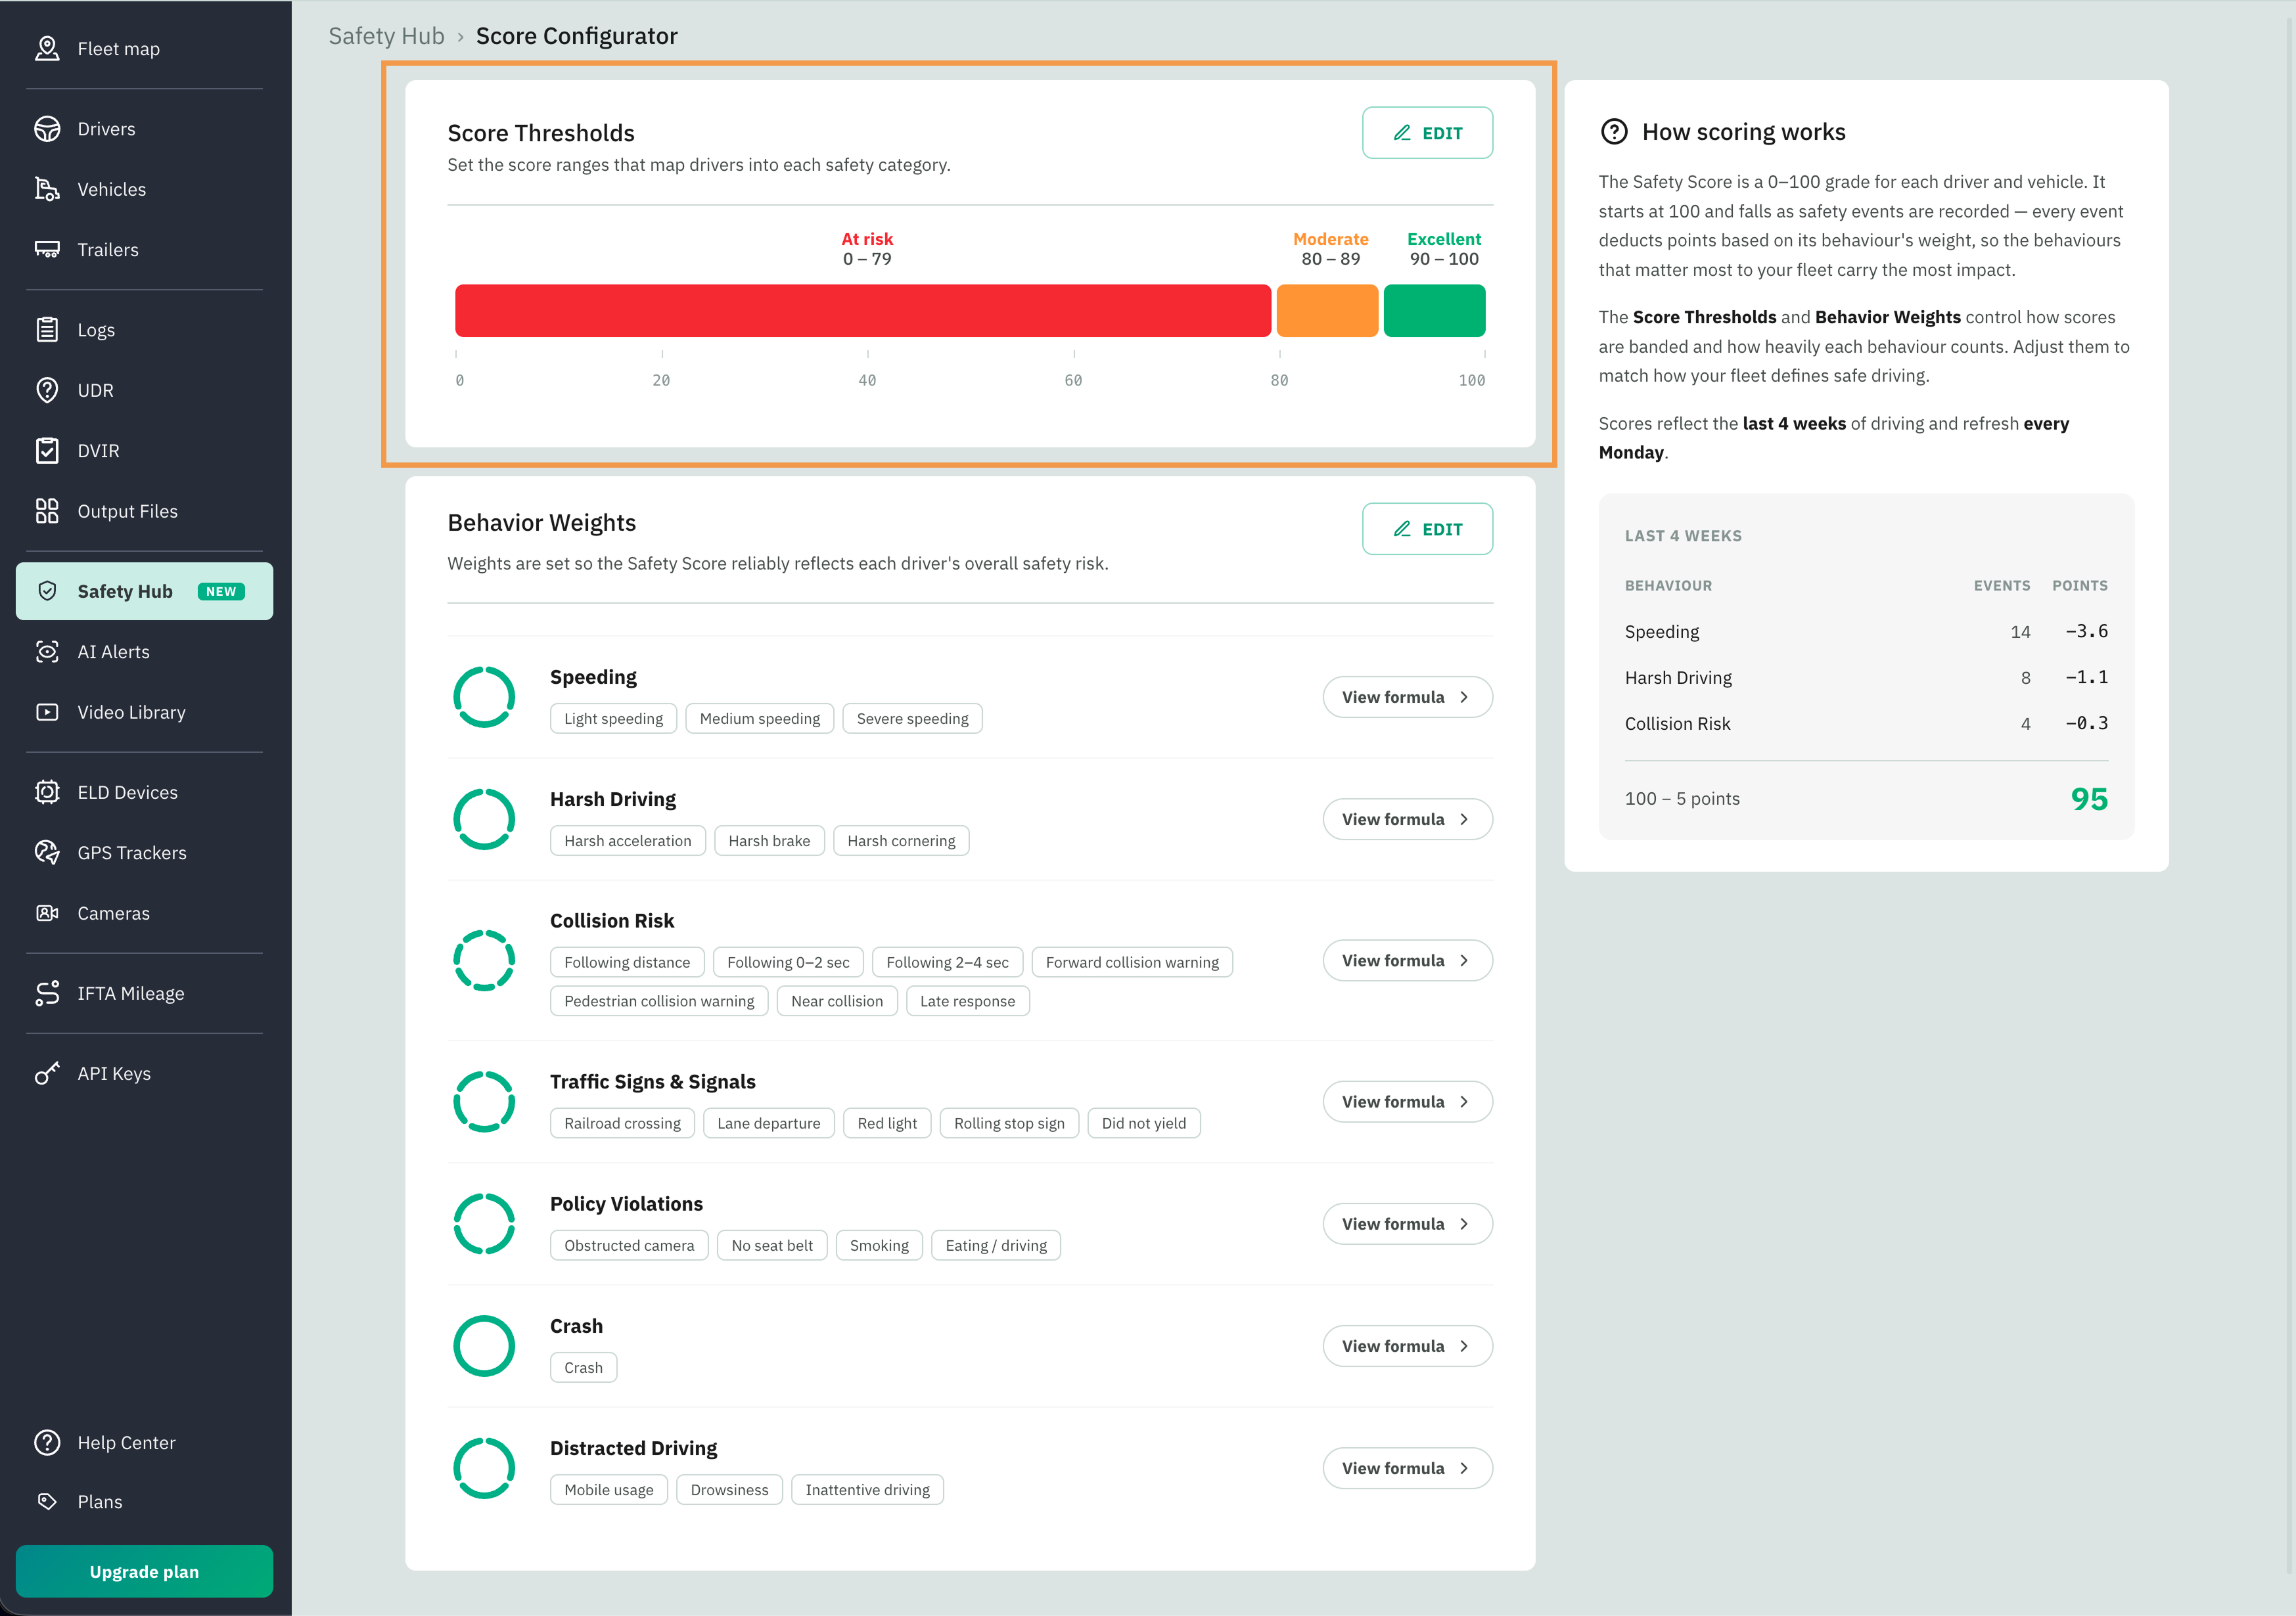Click the Plans tag icon
Image resolution: width=2296 pixels, height=1616 pixels.
[47, 1501]
